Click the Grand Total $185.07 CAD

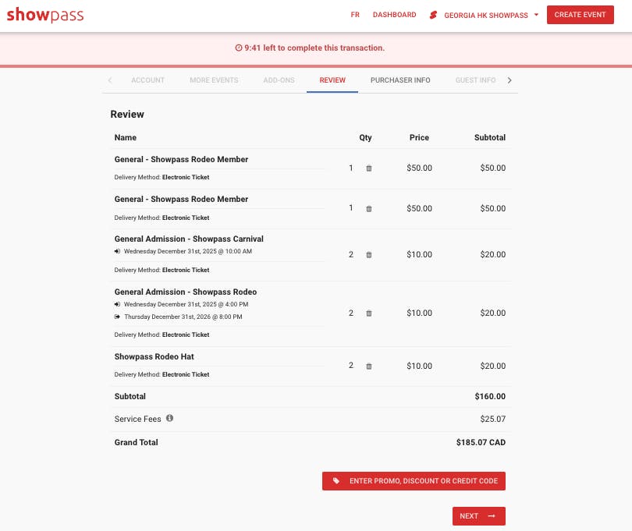(x=481, y=442)
